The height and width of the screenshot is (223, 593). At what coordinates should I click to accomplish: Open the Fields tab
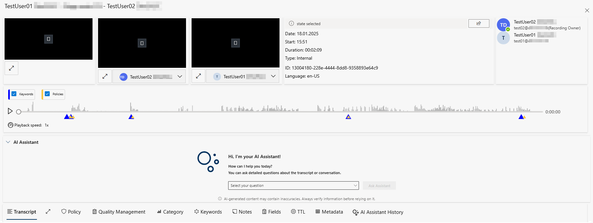tap(271, 212)
